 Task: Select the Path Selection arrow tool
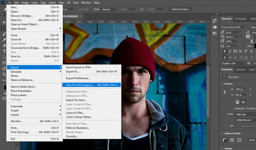click(x=4, y=57)
